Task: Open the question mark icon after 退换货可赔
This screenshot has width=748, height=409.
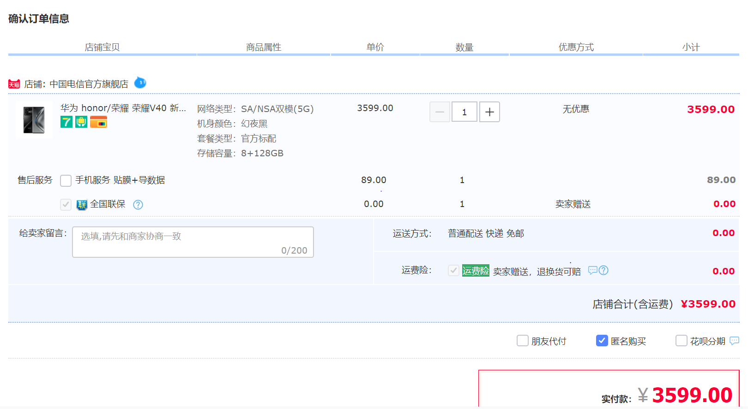Action: click(603, 270)
